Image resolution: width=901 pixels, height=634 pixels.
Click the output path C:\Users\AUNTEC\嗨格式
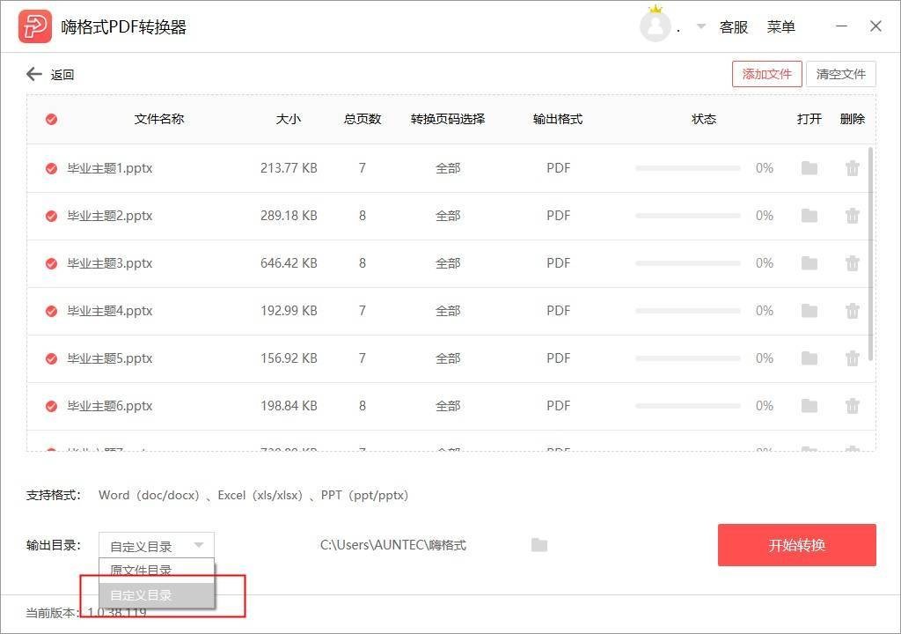point(393,545)
